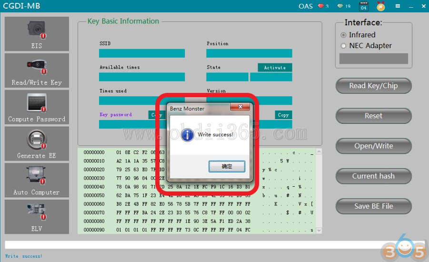
Task: Click the hex viewer scroll up arrow
Action: click(319, 151)
